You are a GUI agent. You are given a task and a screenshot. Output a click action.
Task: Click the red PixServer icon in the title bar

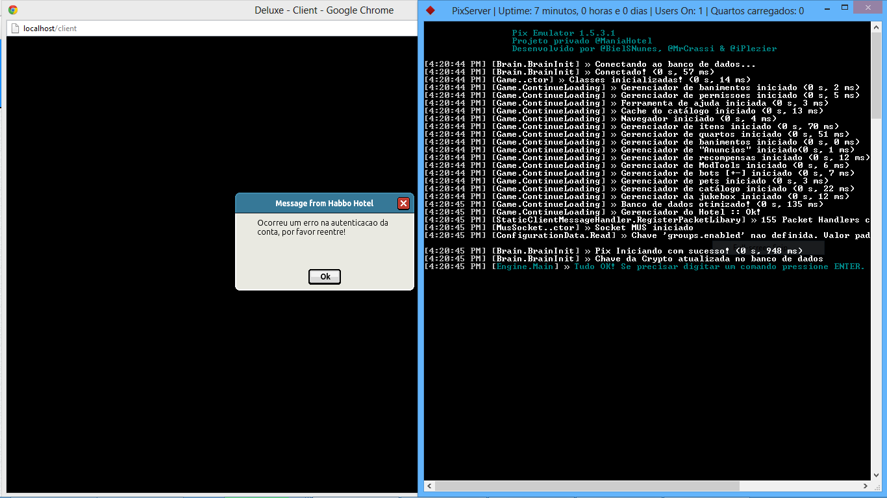(x=430, y=10)
